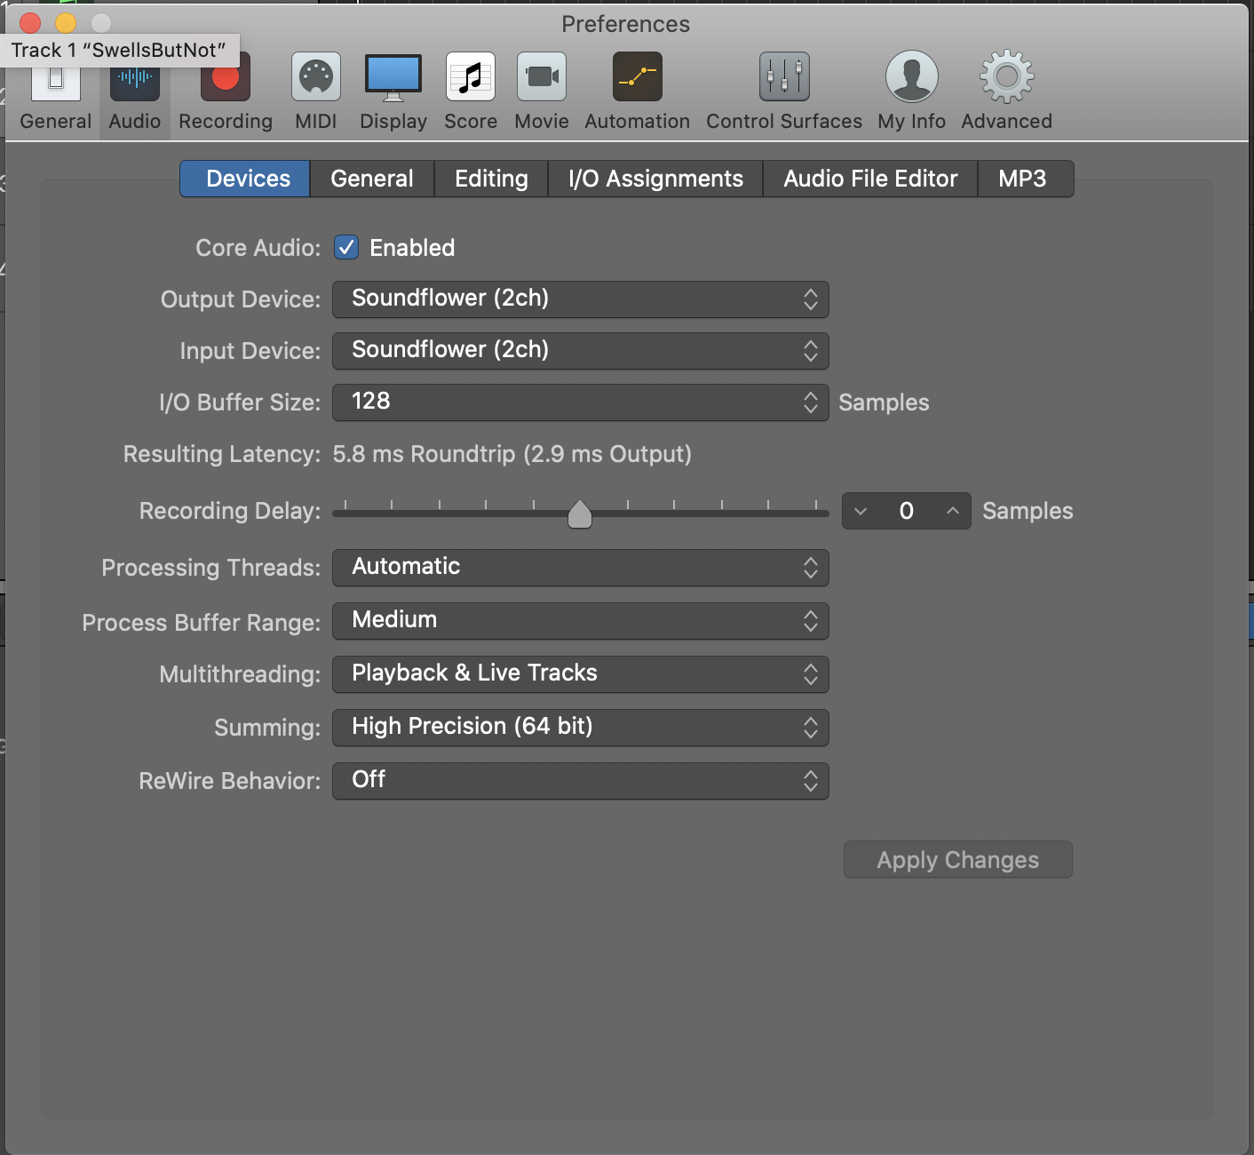Open the Summing dropdown
Screen dimensions: 1254x1155
[581, 728]
